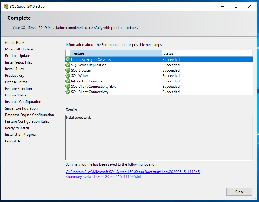259x202 pixels.
Task: Maximize the SQL Server 2019 Setup window
Action: tap(236, 6)
